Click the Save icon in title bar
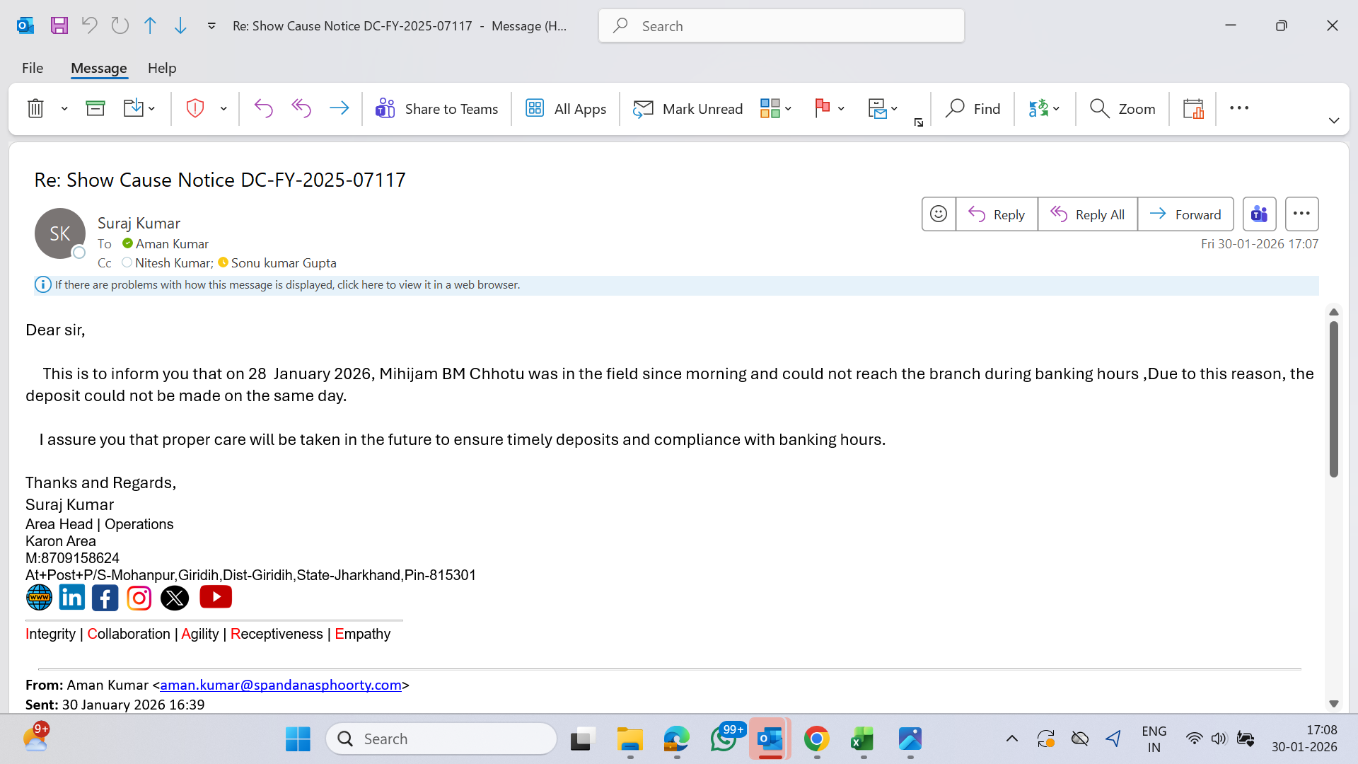This screenshot has width=1358, height=764. [59, 26]
